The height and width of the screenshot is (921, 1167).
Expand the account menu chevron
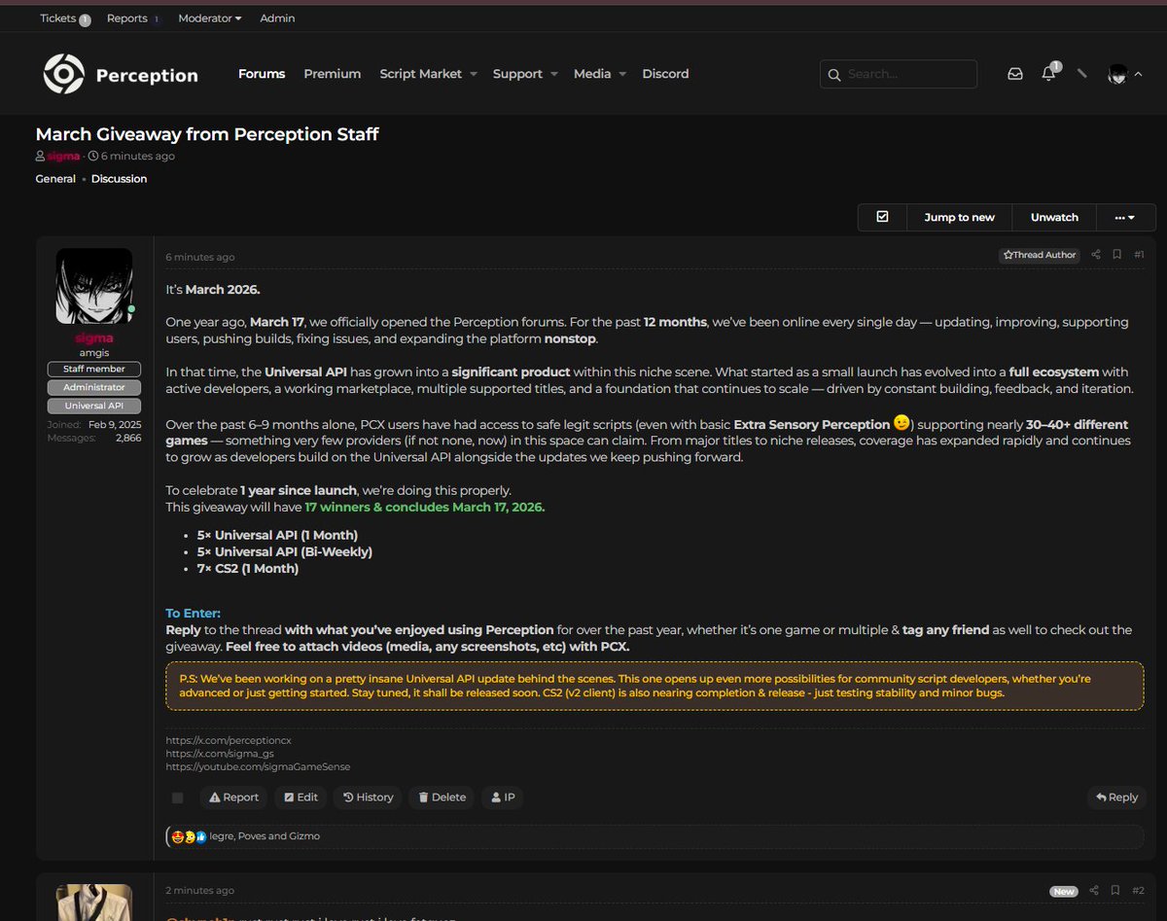1139,74
